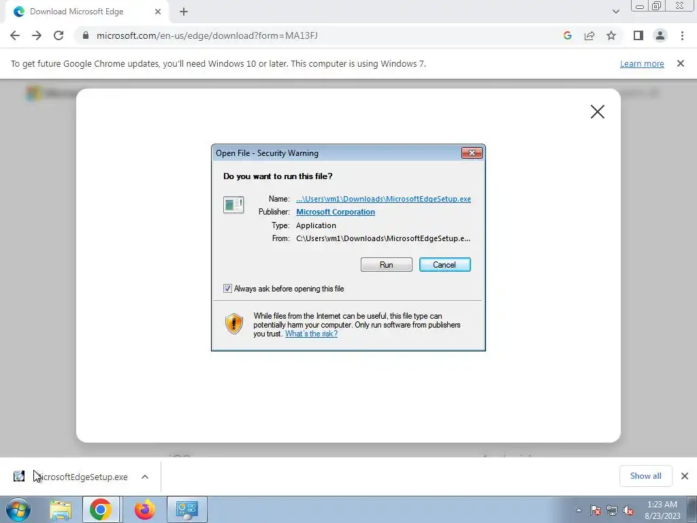Viewport: 697px width, 523px height.
Task: Uncheck Always ask before opening this file
Action: [x=227, y=289]
